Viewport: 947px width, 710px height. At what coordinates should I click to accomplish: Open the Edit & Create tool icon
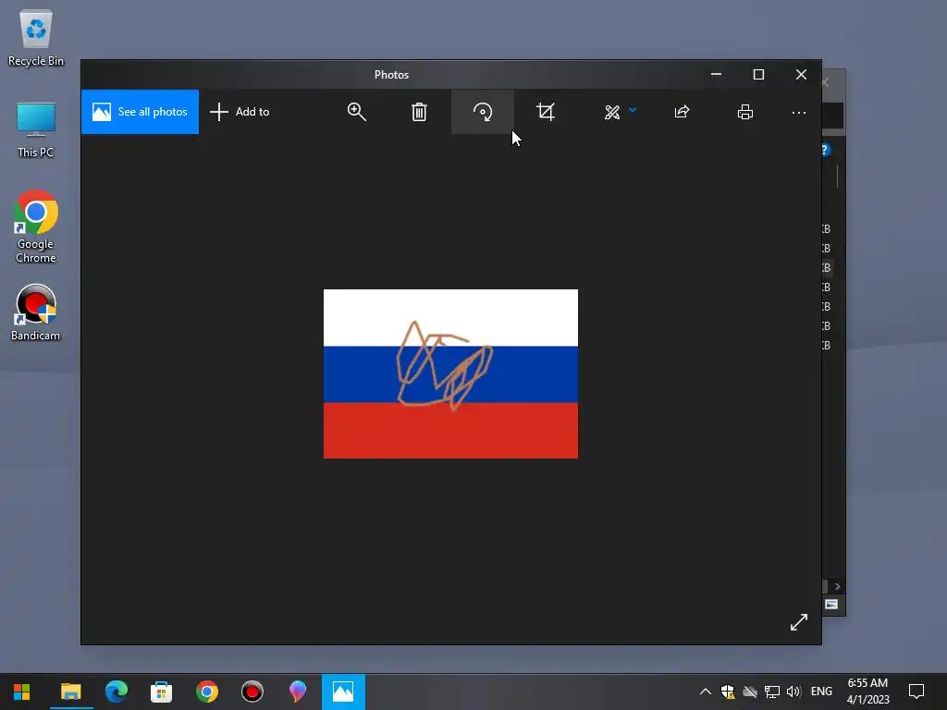pyautogui.click(x=612, y=112)
